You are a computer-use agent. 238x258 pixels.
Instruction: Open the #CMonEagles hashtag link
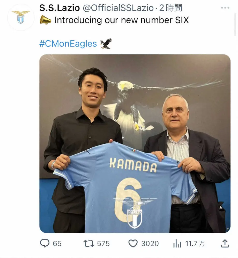68,44
